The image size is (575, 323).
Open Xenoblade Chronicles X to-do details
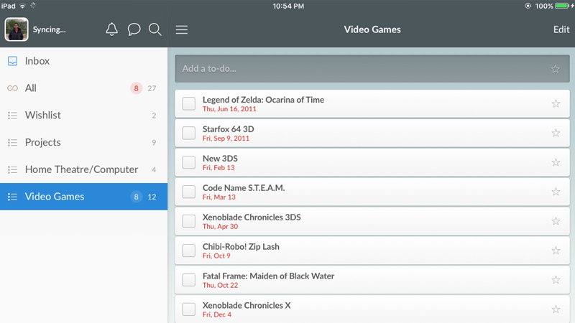372,309
